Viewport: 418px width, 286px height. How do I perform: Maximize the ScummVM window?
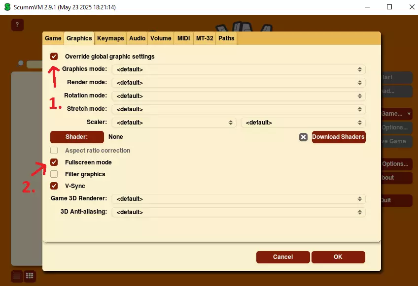[x=389, y=7]
